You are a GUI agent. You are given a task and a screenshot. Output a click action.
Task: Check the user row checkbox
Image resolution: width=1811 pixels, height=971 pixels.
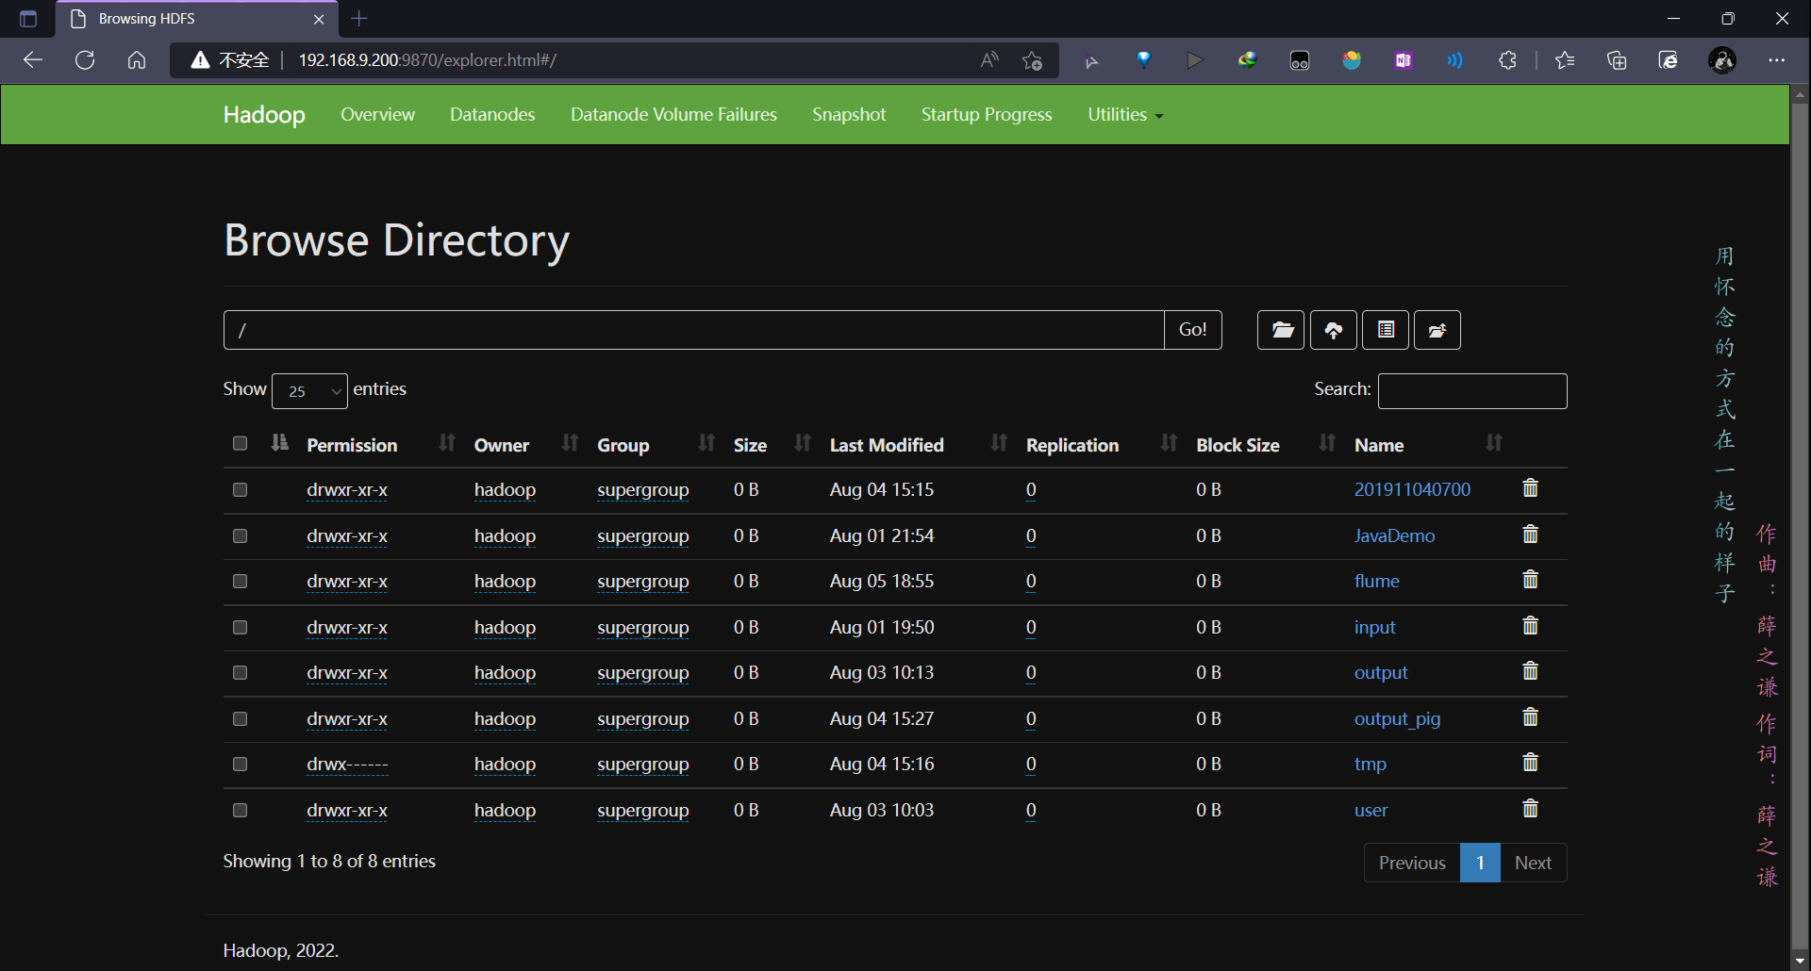click(x=240, y=810)
